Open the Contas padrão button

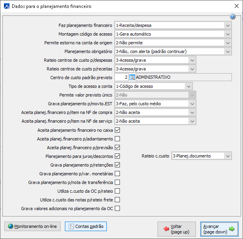pyautogui.click(x=86, y=226)
